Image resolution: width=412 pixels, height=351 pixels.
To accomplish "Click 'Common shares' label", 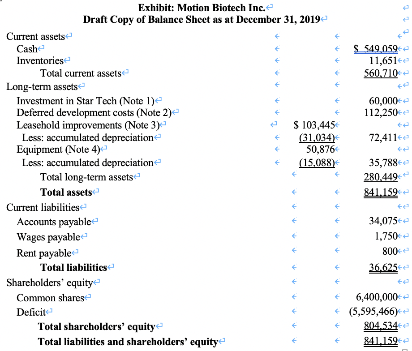I will pos(50,298).
